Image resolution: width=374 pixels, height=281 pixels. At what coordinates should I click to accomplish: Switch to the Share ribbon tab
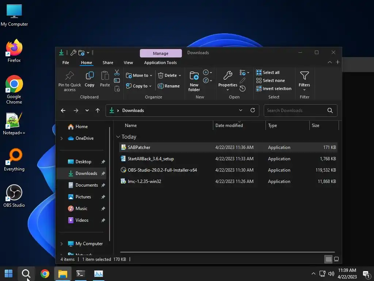coord(108,63)
